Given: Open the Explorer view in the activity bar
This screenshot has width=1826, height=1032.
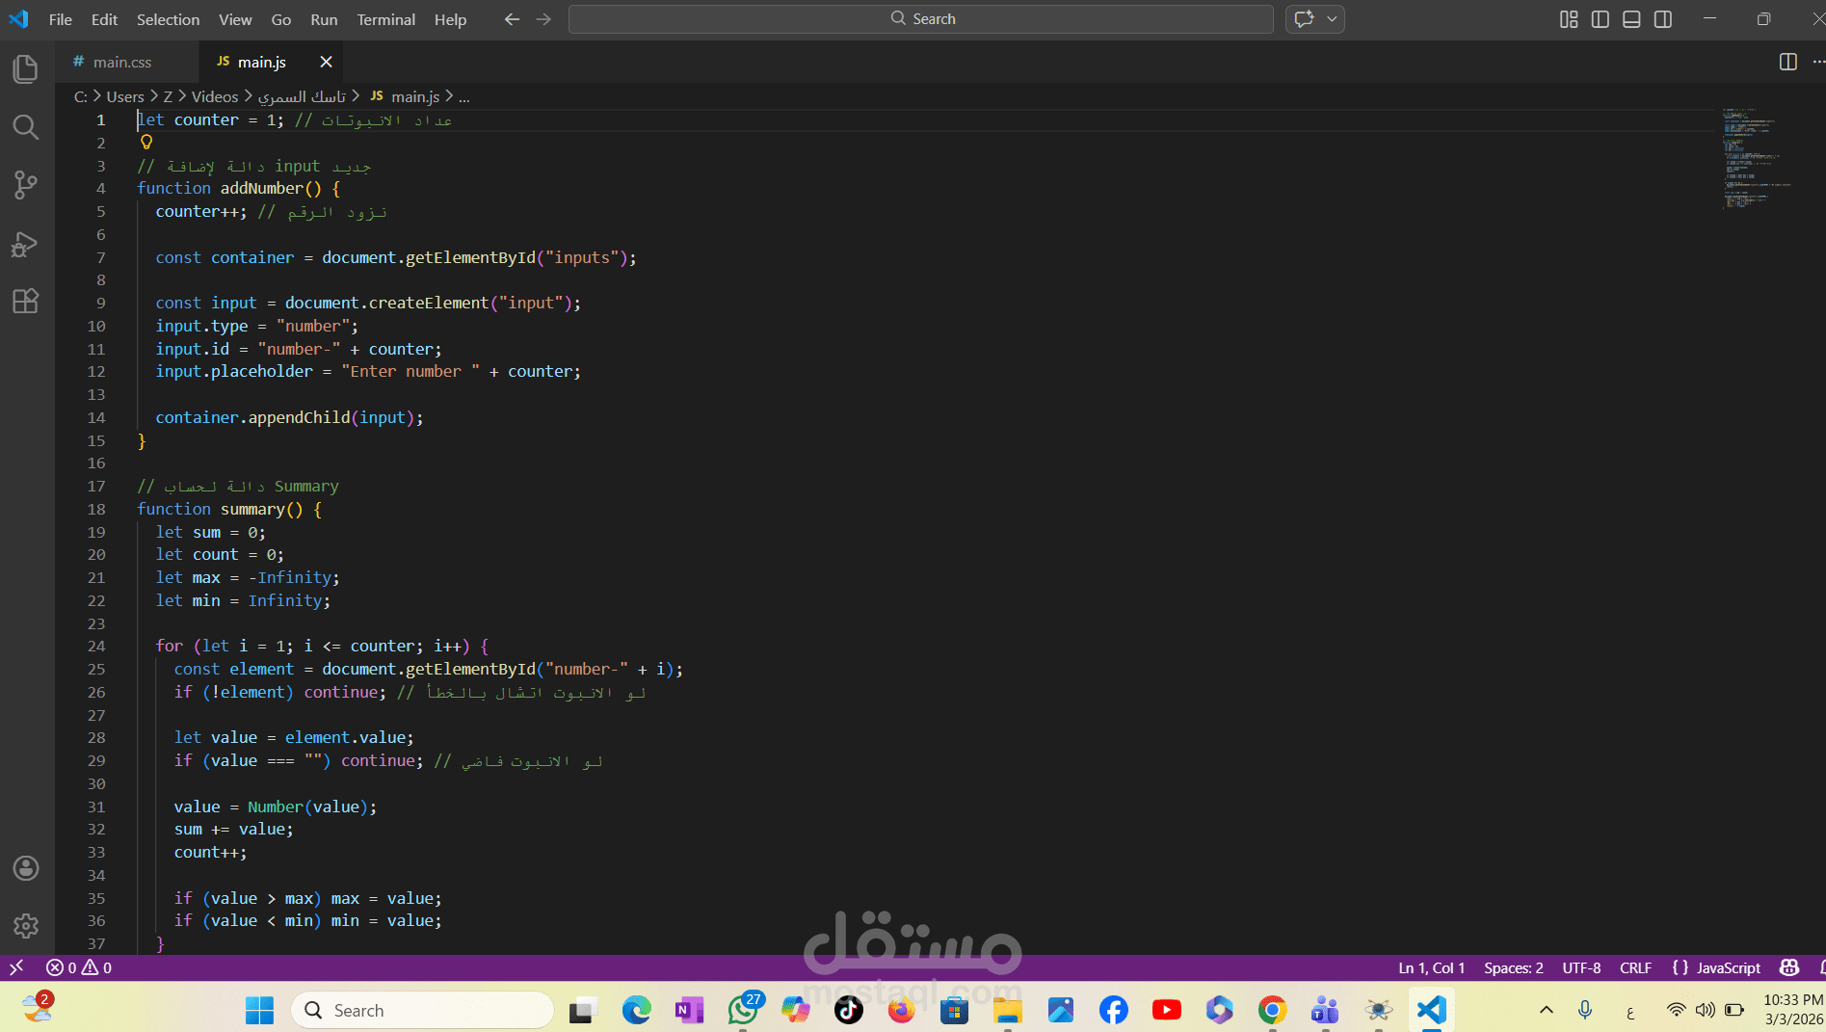Looking at the screenshot, I should click(26, 69).
